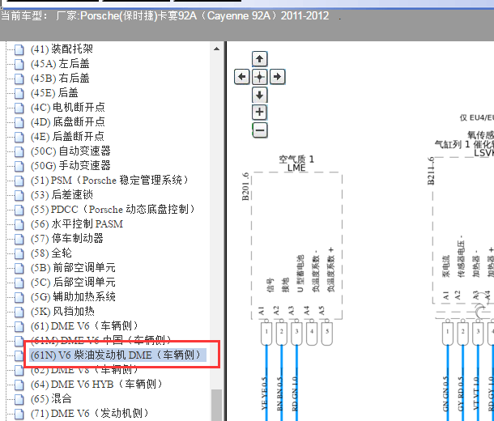Pan the wiring diagram down

point(260,95)
